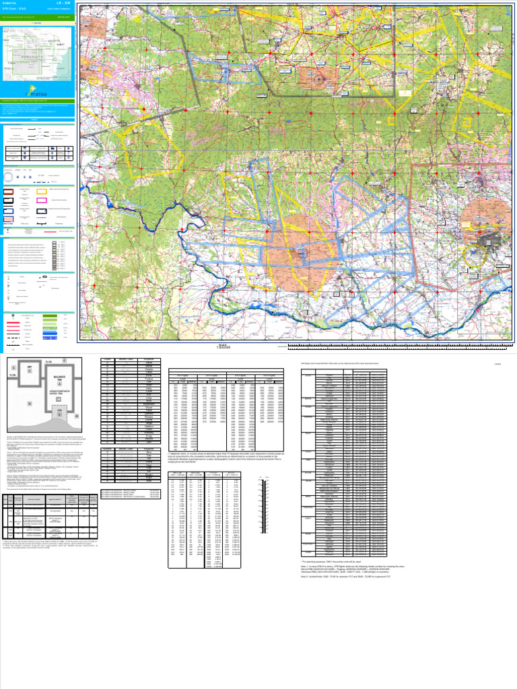517x689 pixels.
Task: Select the brown airspace boundary legend symbol
Action: (8, 192)
